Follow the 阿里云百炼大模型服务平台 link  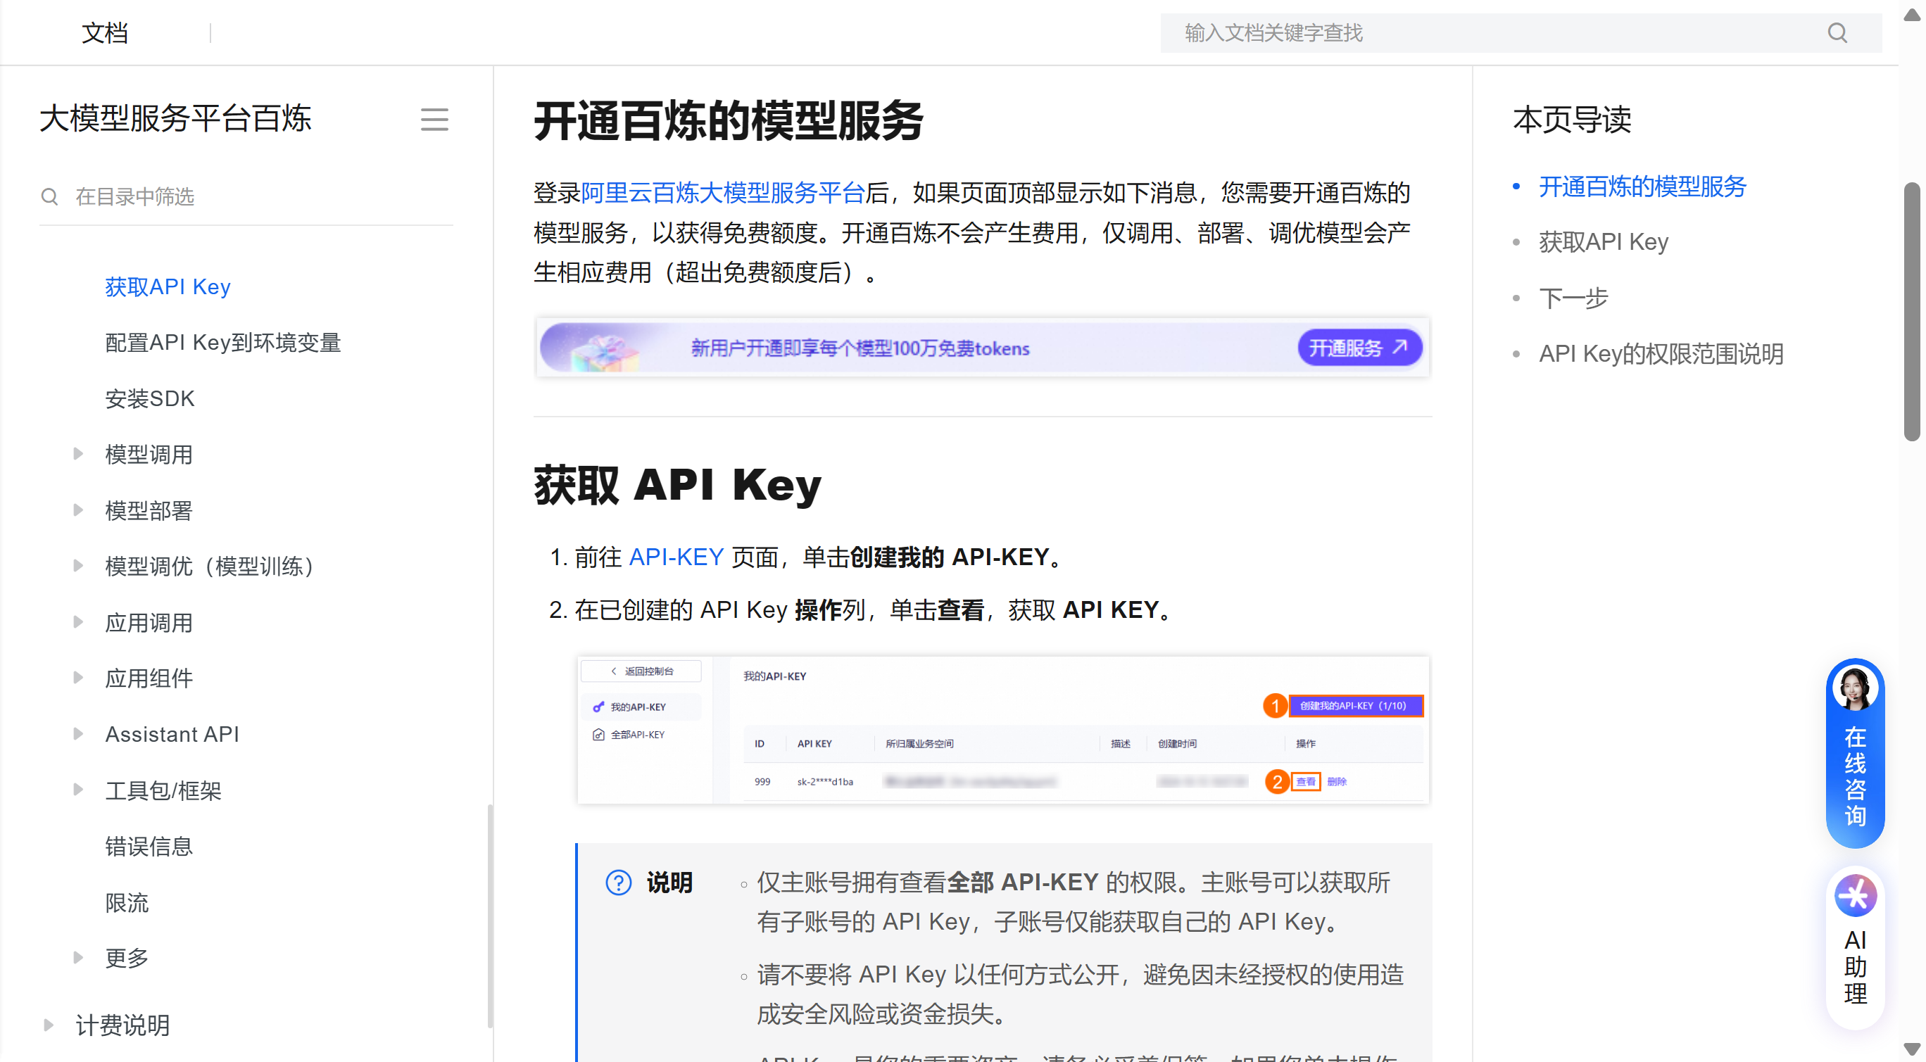[x=723, y=193]
